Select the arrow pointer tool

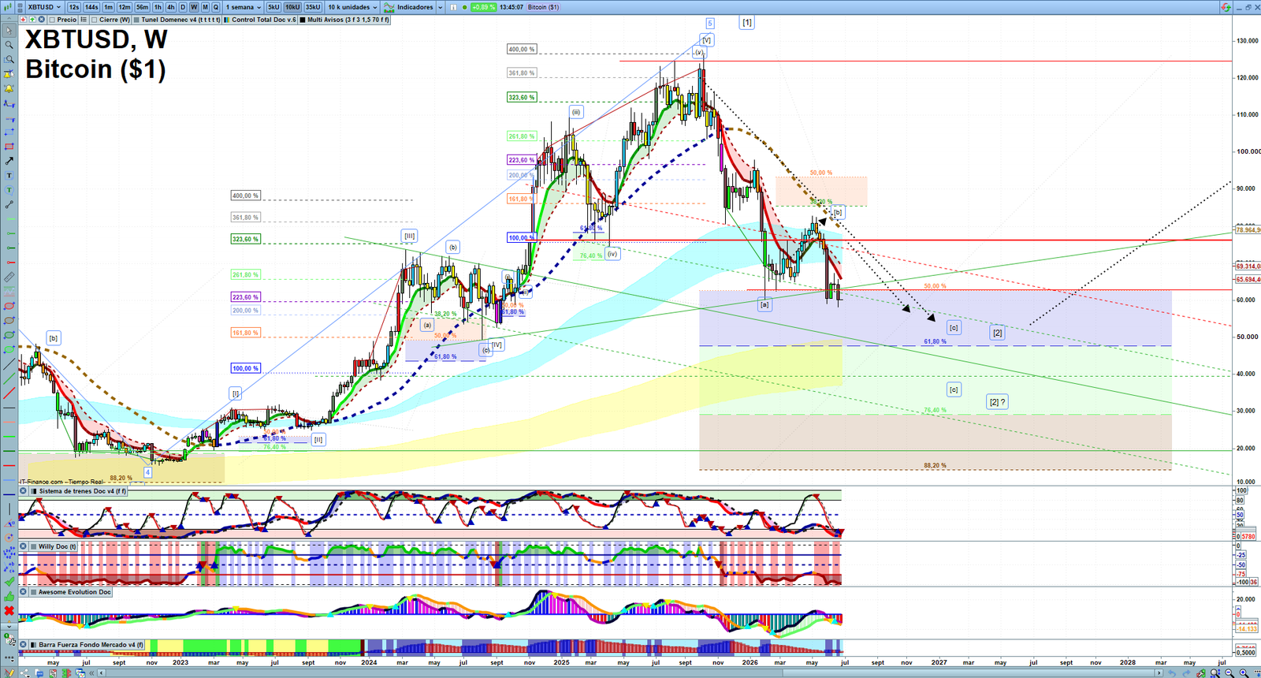point(9,30)
